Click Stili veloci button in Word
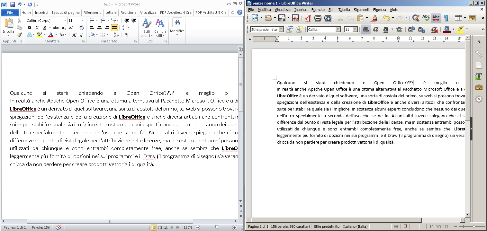The height and width of the screenshot is (231, 487). click(147, 28)
